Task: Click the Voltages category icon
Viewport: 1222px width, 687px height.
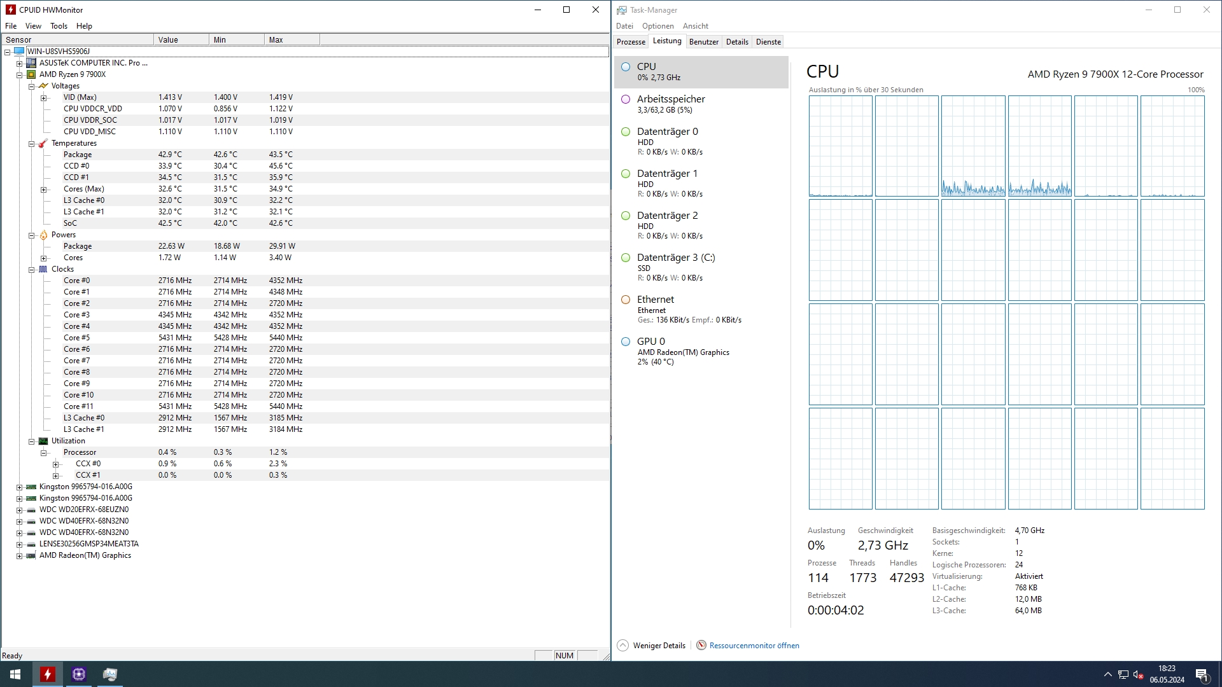Action: pos(43,86)
